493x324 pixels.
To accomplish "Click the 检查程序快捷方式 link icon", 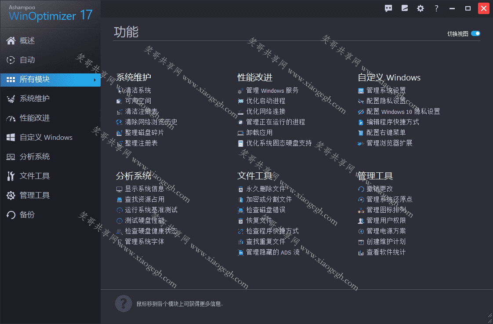I will (x=240, y=232).
